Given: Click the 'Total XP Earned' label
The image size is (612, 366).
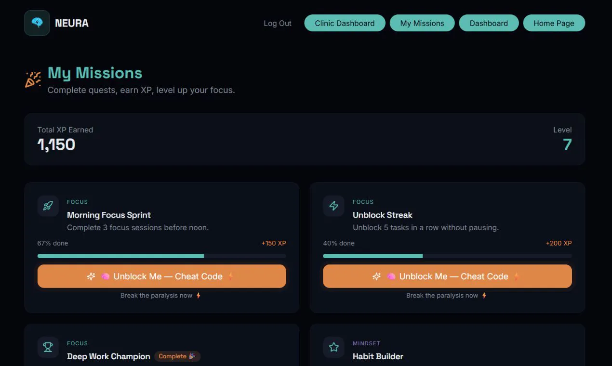Looking at the screenshot, I should coord(65,130).
